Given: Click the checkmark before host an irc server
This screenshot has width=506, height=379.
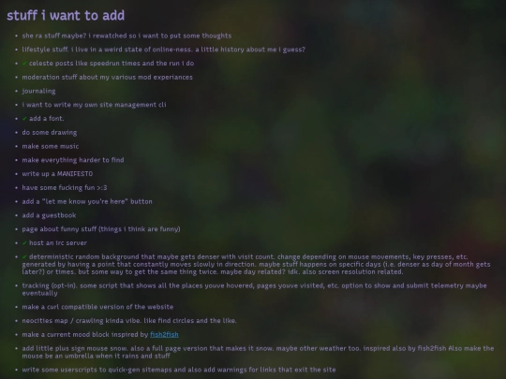Looking at the screenshot, I should 24,243.
